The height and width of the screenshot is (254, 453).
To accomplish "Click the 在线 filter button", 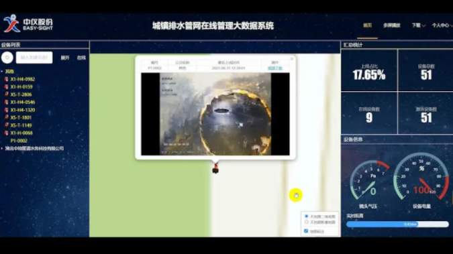I will tap(81, 58).
